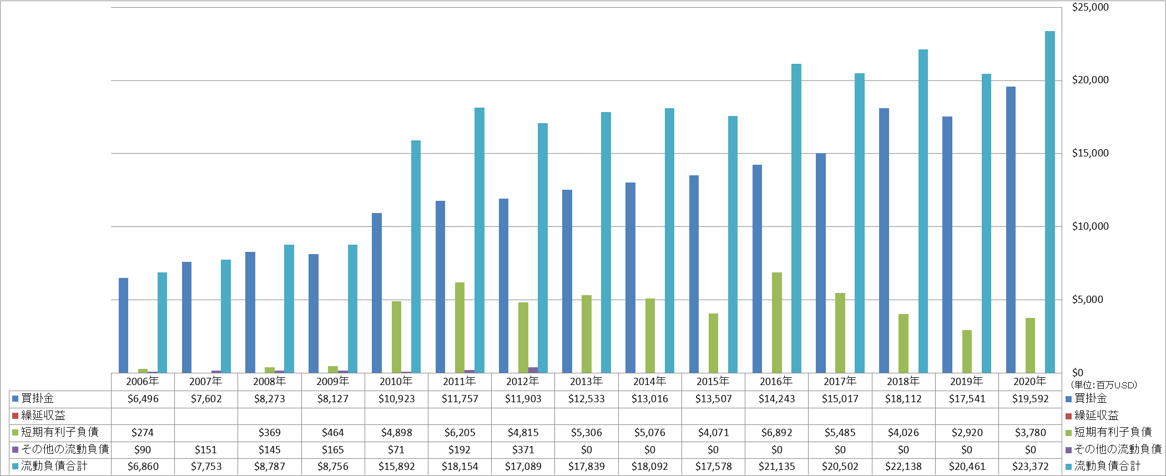Click the 2006年 column header
This screenshot has width=1166, height=476.
[x=143, y=382]
